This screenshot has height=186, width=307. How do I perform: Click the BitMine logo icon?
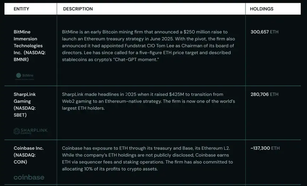pyautogui.click(x=19, y=75)
